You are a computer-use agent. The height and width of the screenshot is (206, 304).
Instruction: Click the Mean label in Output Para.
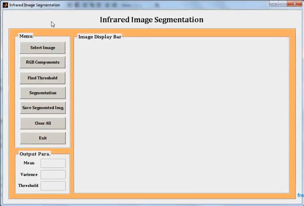[x=29, y=163]
